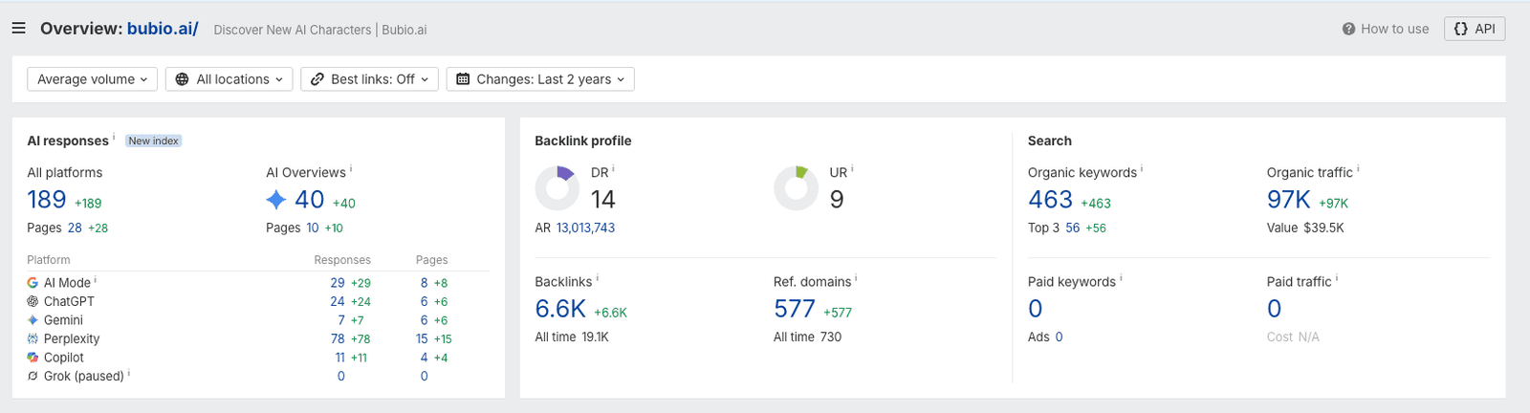Open the hamburger sidebar menu
Screen dimensions: 1530x413
pyautogui.click(x=18, y=29)
